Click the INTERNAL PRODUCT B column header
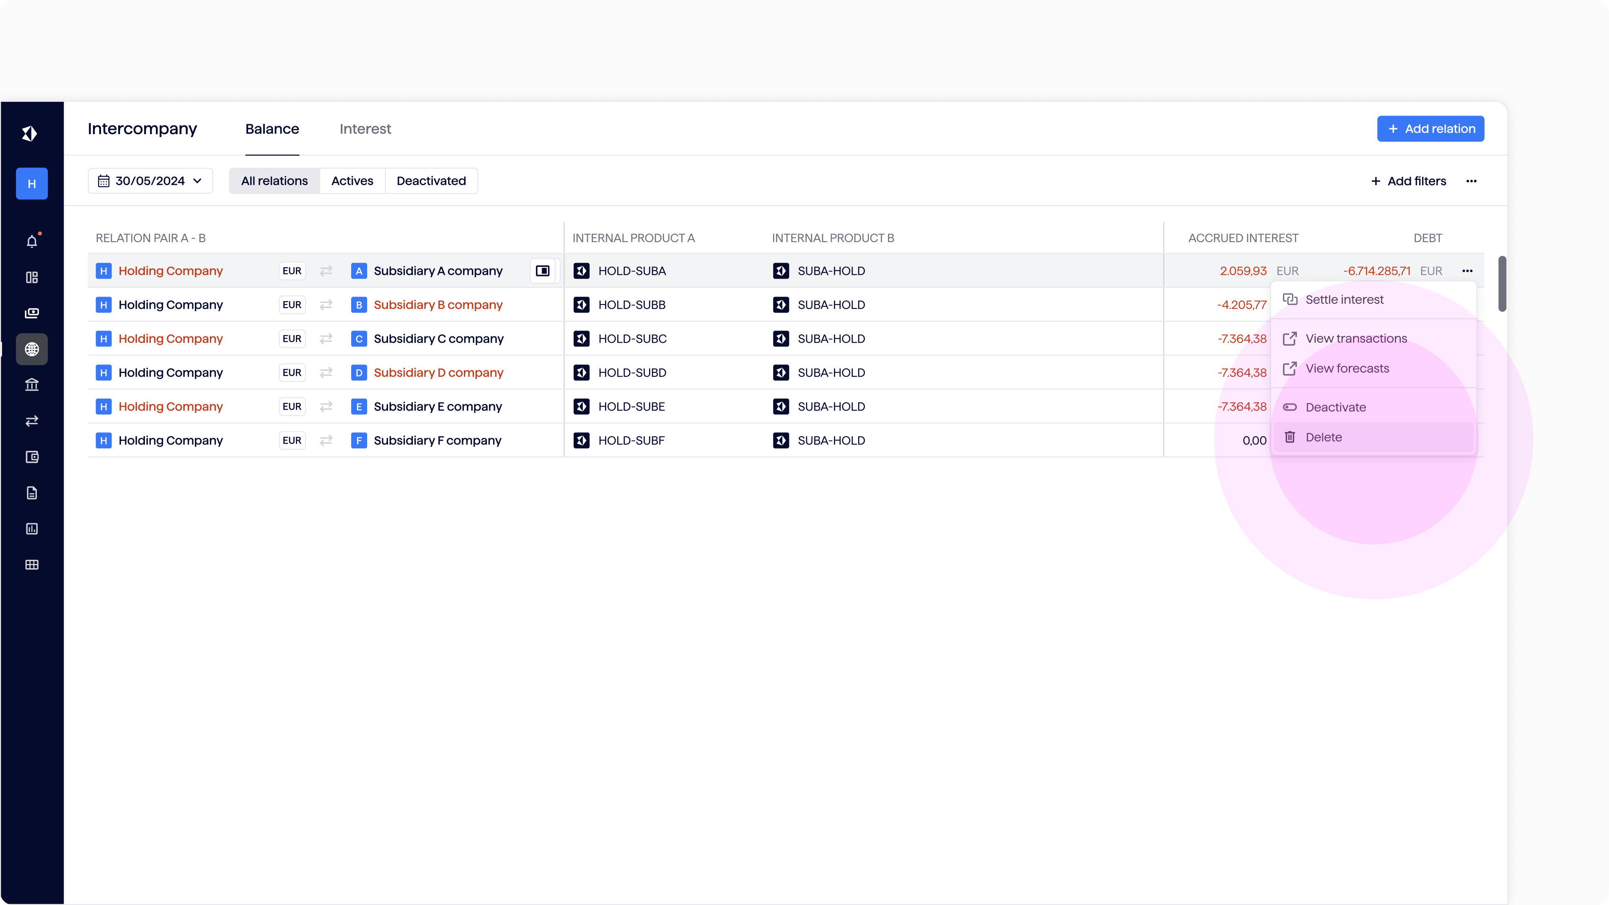The height and width of the screenshot is (905, 1609). (x=833, y=238)
